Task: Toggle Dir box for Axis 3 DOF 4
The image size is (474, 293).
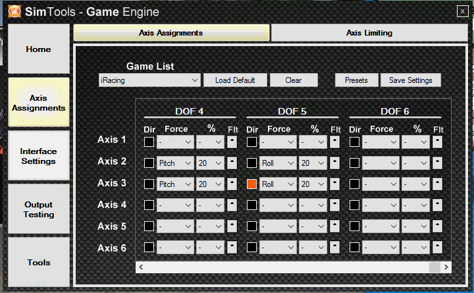Action: pos(149,184)
